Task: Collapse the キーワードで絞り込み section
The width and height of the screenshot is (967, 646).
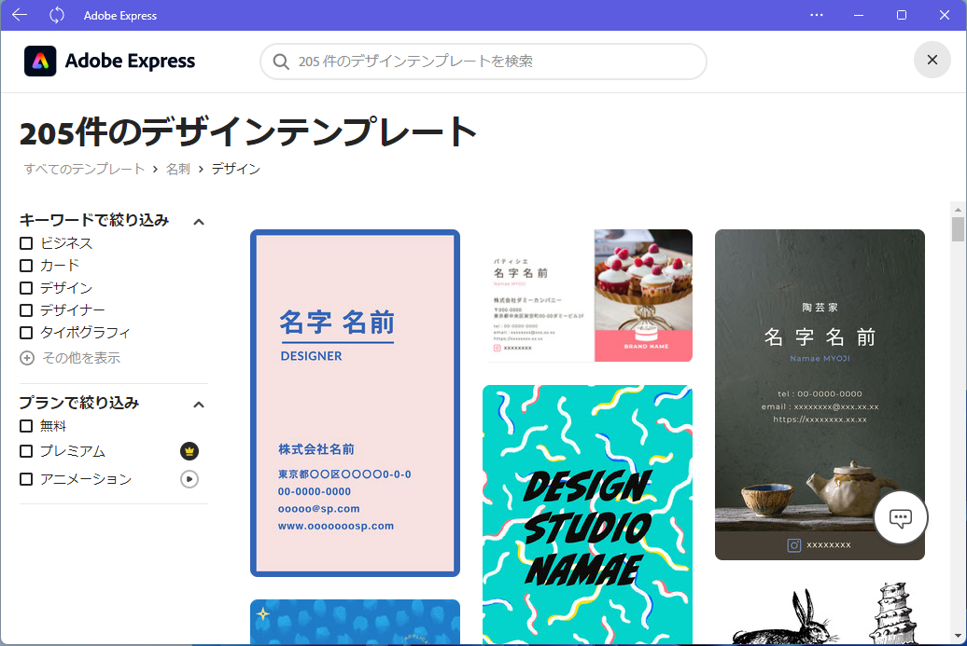Action: [x=199, y=222]
